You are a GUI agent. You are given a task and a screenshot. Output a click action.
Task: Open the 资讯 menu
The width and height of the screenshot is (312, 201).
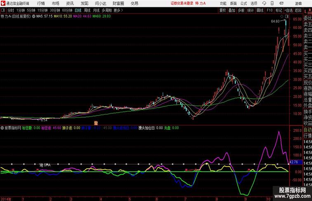70,3
